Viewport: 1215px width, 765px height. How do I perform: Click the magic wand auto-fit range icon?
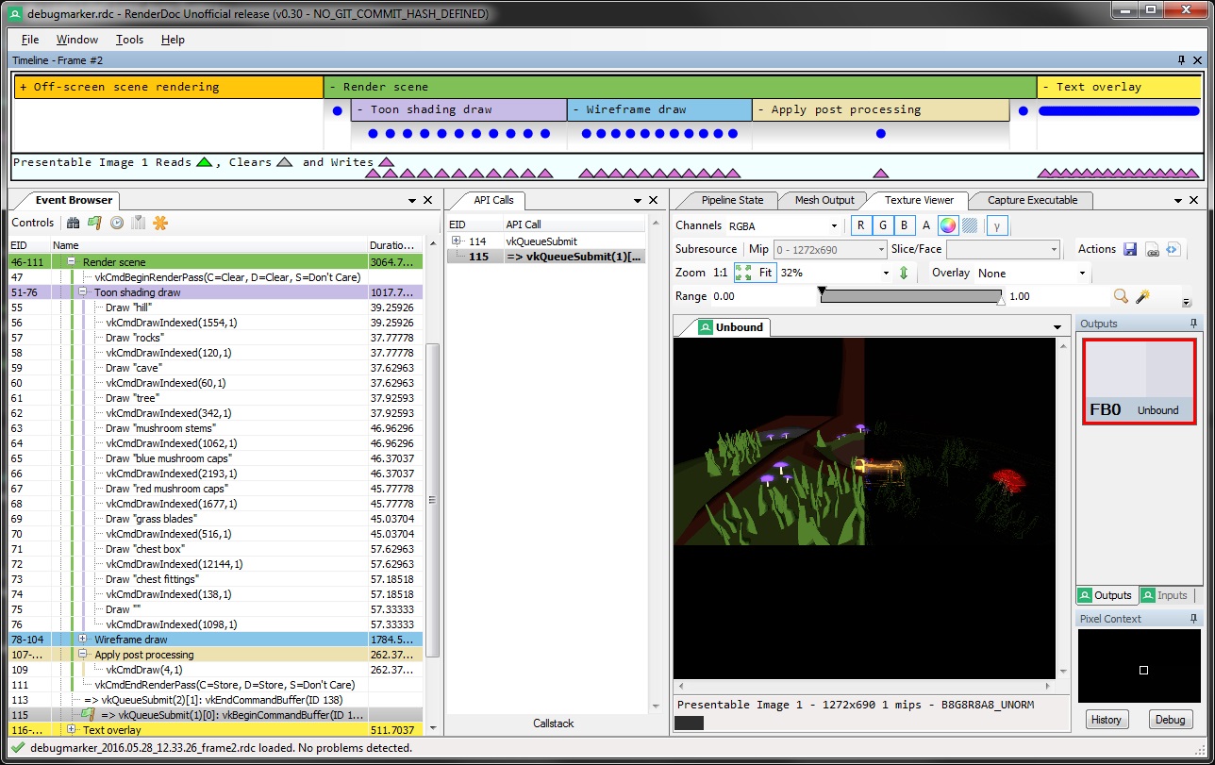click(x=1142, y=296)
